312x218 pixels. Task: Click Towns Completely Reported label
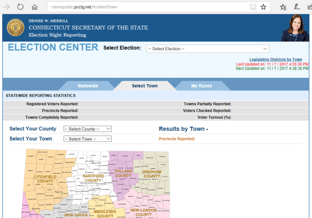[x=52, y=117]
